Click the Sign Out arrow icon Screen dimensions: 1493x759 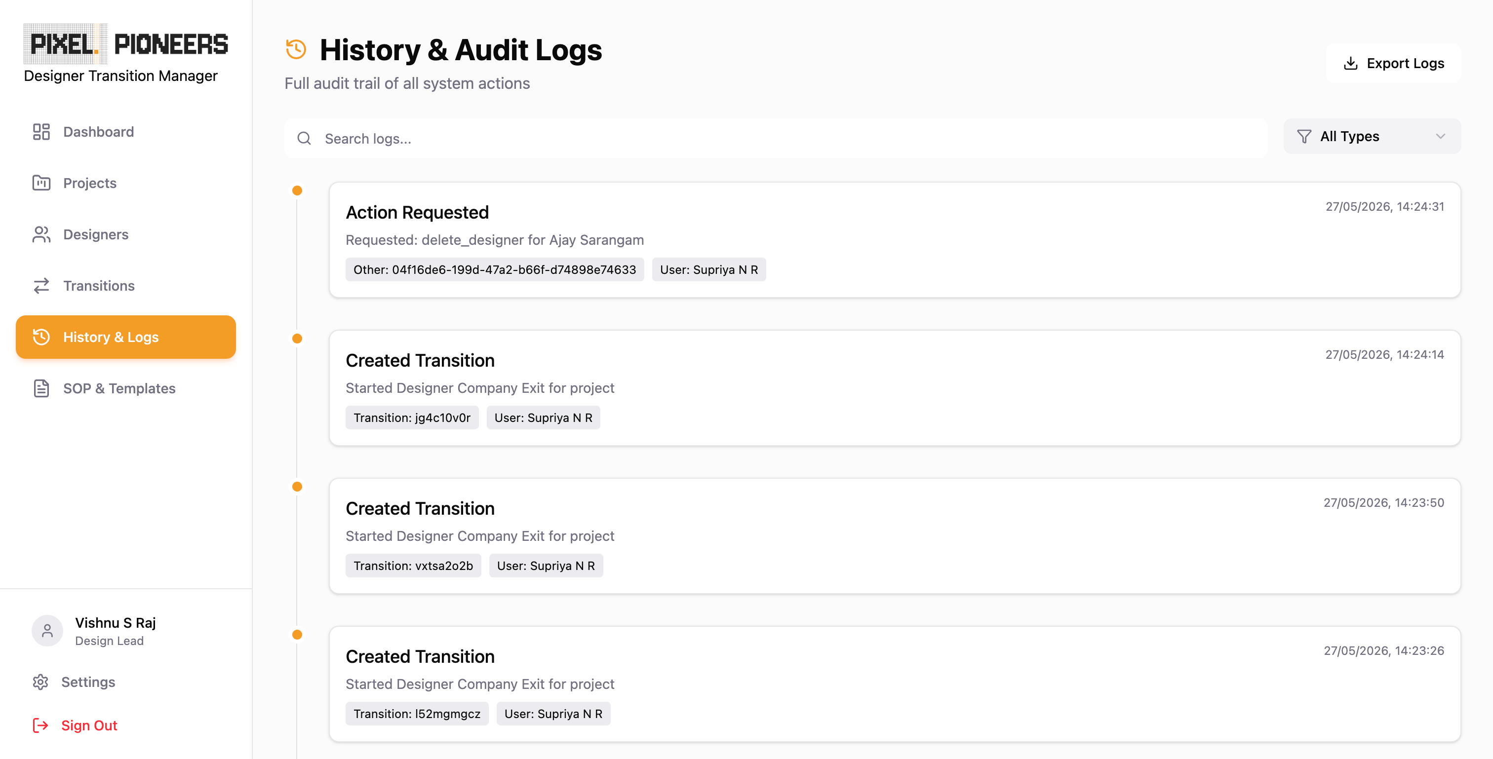(x=40, y=725)
